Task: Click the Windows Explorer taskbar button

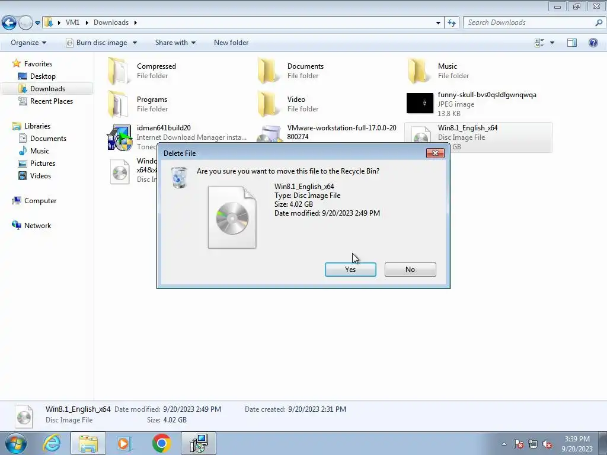Action: pos(88,443)
